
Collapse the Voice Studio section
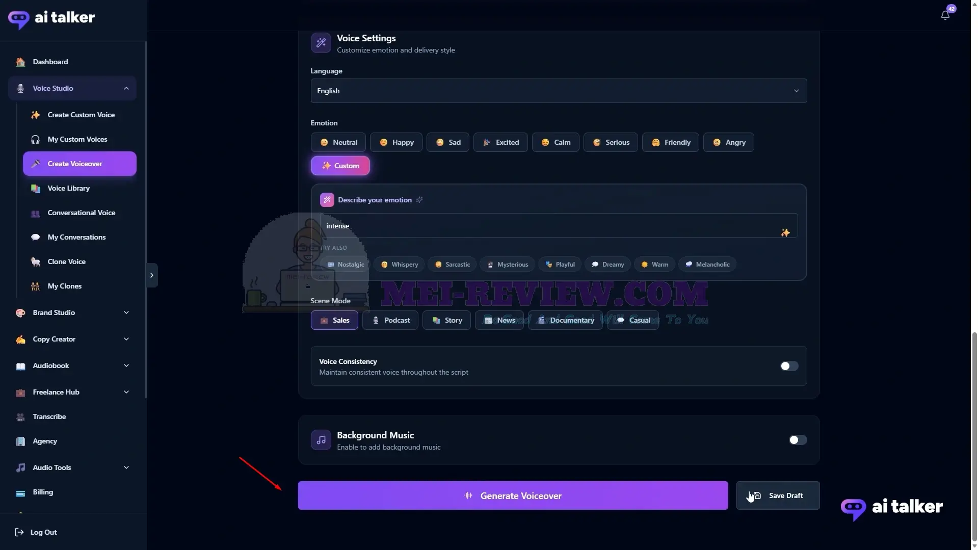point(72,88)
